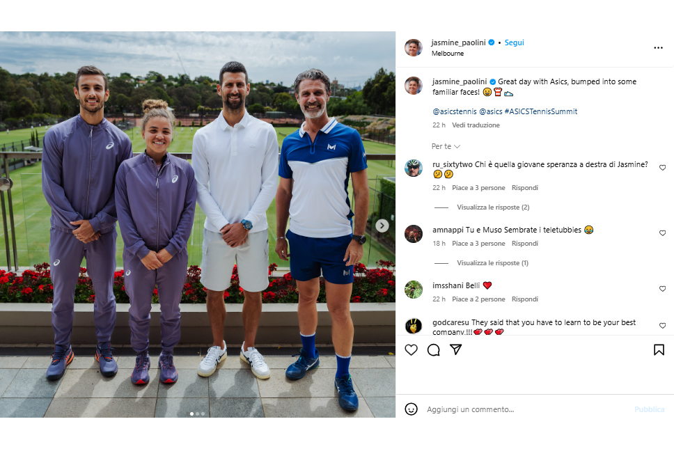
Task: Select Rispondi under the imsshani comment
Action: 525,299
